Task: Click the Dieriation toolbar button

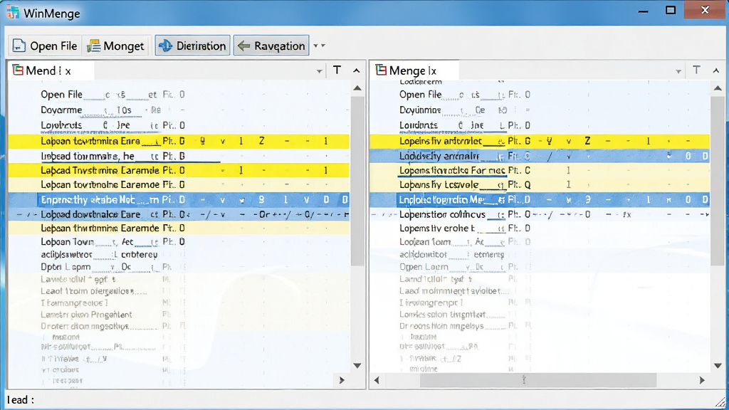Action: tap(192, 46)
